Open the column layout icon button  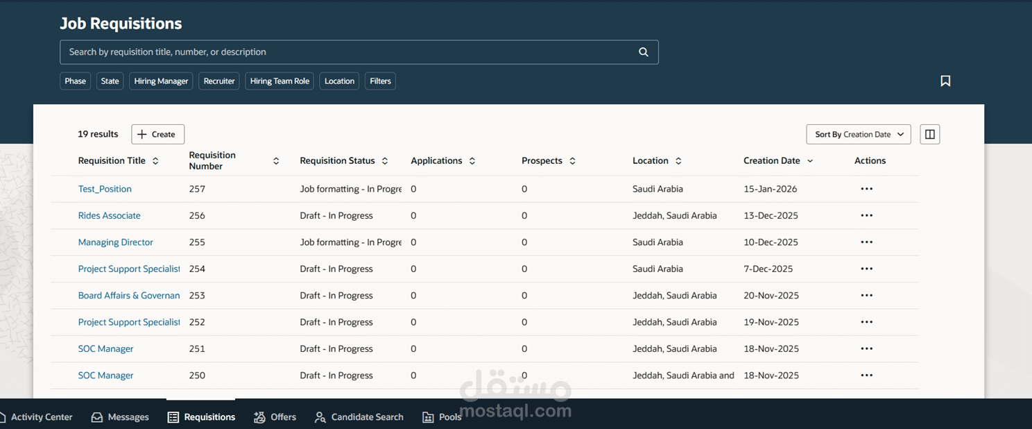coord(930,135)
